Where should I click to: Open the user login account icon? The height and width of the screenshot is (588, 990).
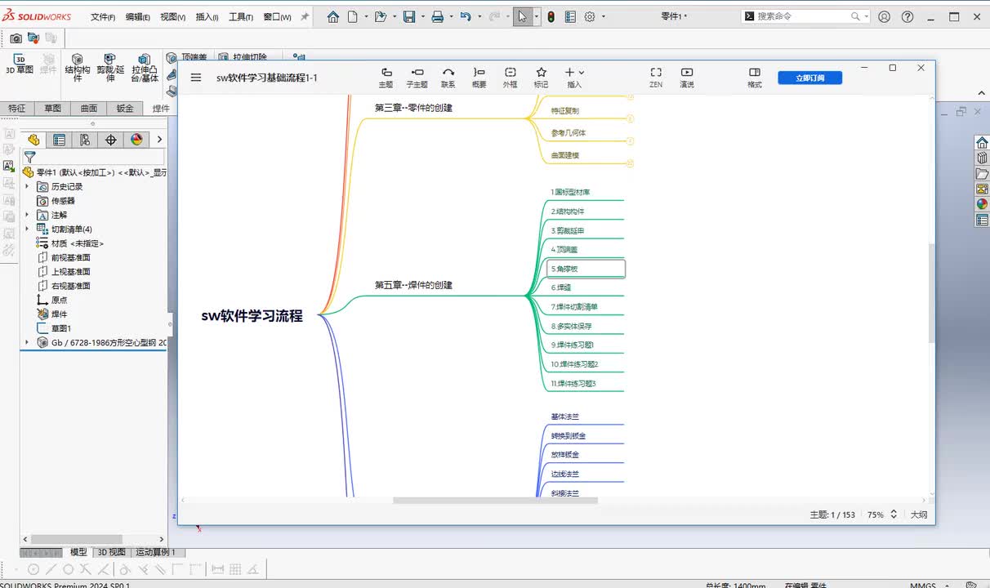884,16
